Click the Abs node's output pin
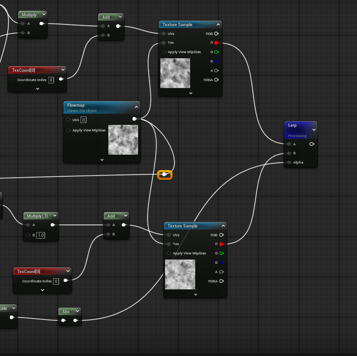Viewport: 357px width, 356px height. point(75,321)
